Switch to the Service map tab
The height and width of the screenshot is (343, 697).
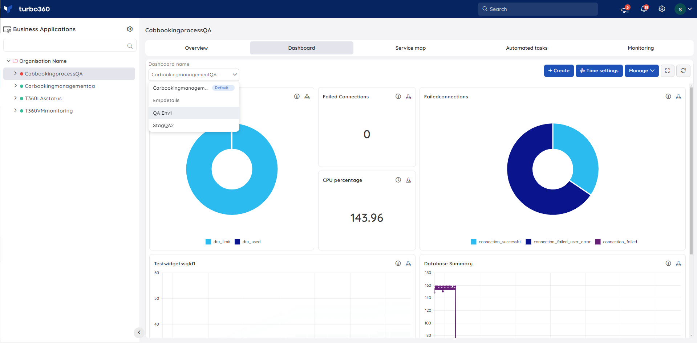[x=410, y=48]
